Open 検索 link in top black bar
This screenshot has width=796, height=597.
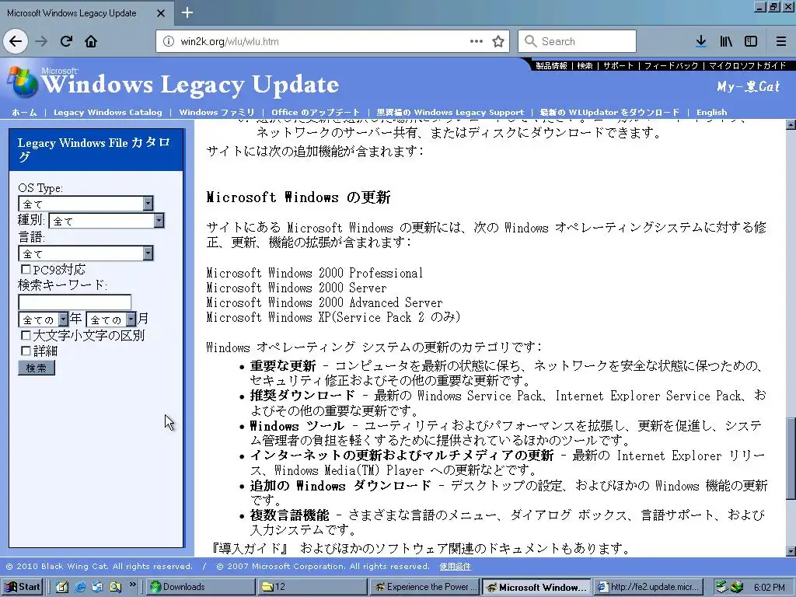pyautogui.click(x=585, y=65)
